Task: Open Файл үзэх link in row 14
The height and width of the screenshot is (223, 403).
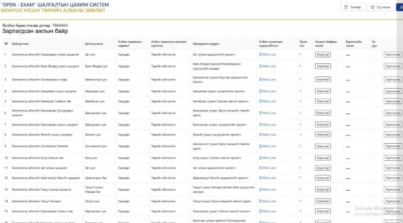Action: coord(267,201)
